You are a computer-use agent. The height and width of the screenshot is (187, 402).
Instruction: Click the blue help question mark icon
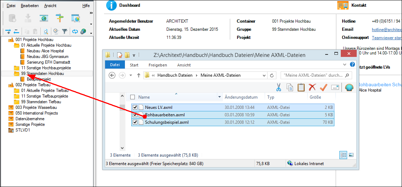pyautogui.click(x=352, y=64)
